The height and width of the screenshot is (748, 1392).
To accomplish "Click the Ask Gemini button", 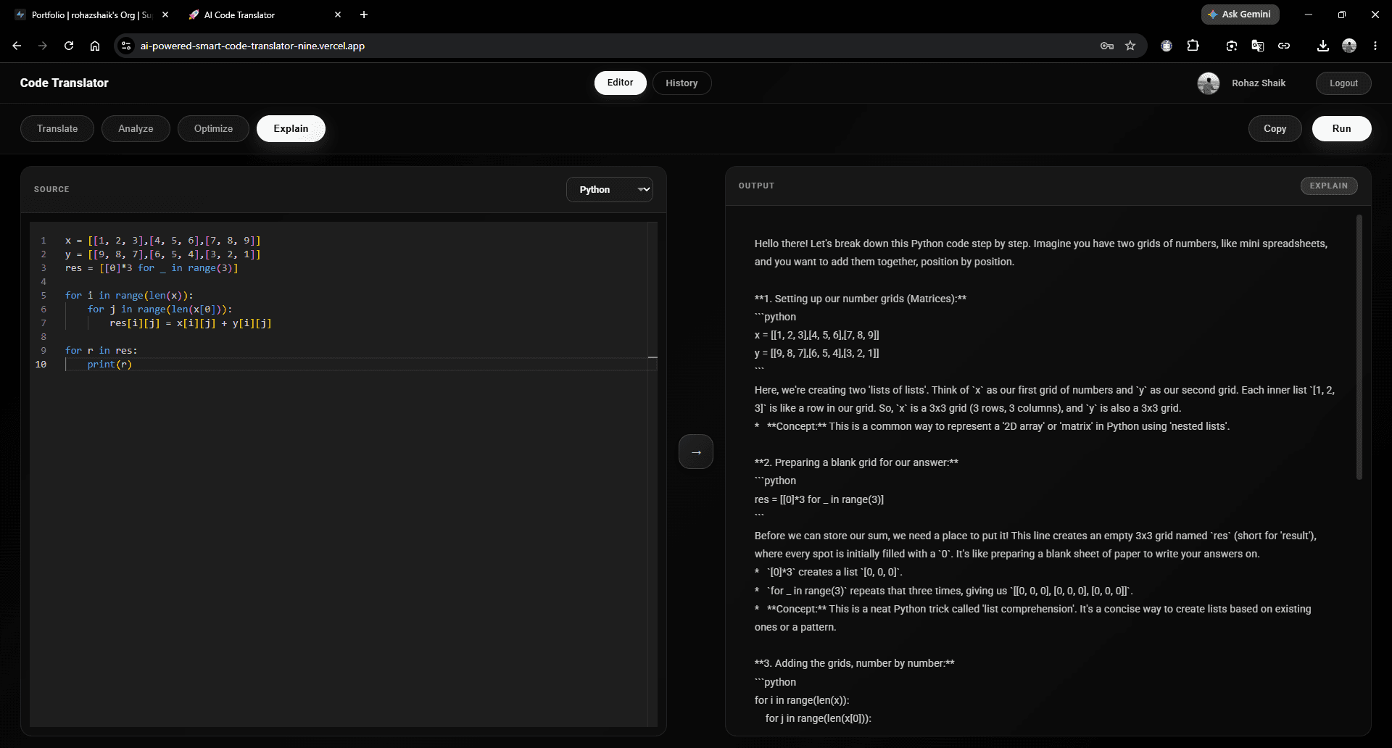I will (1240, 14).
